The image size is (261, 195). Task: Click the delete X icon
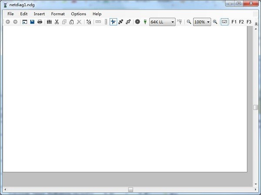pyautogui.click(x=79, y=22)
